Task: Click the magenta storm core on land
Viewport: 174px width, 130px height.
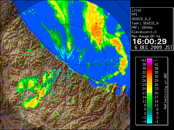Action: pyautogui.click(x=38, y=96)
